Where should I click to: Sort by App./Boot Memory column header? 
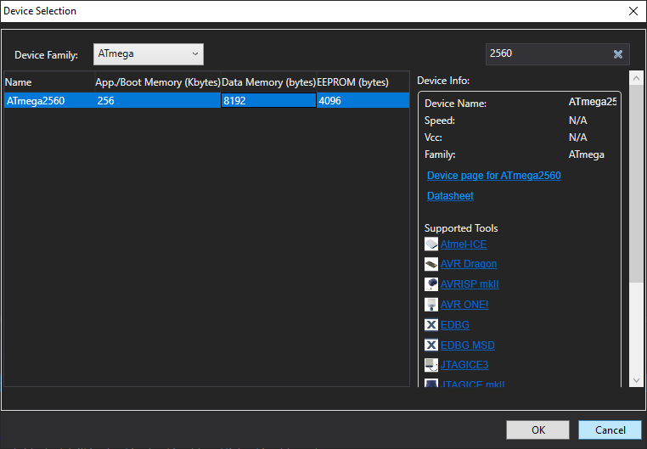tap(158, 82)
